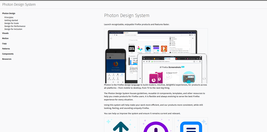The width and height of the screenshot is (267, 132).
Task: Open Design for Scale page
Action: click(x=12, y=23)
